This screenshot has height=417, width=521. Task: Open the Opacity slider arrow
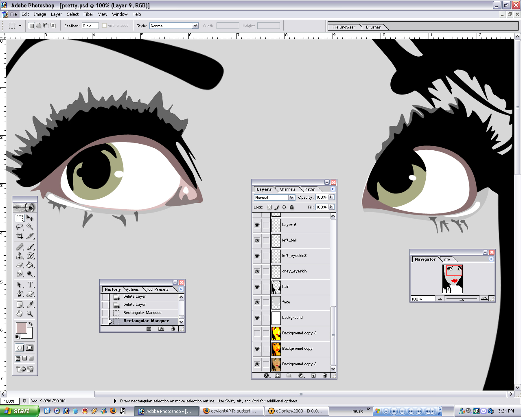click(x=331, y=197)
